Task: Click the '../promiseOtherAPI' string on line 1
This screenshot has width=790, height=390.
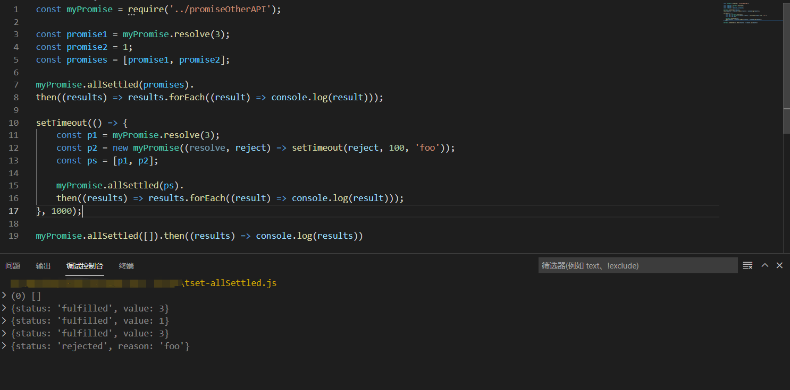Action: [x=221, y=9]
